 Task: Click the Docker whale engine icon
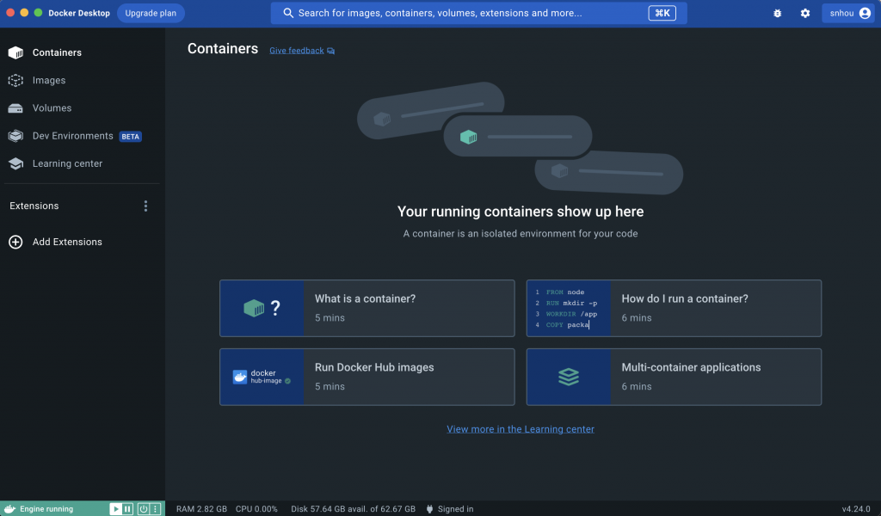9,509
